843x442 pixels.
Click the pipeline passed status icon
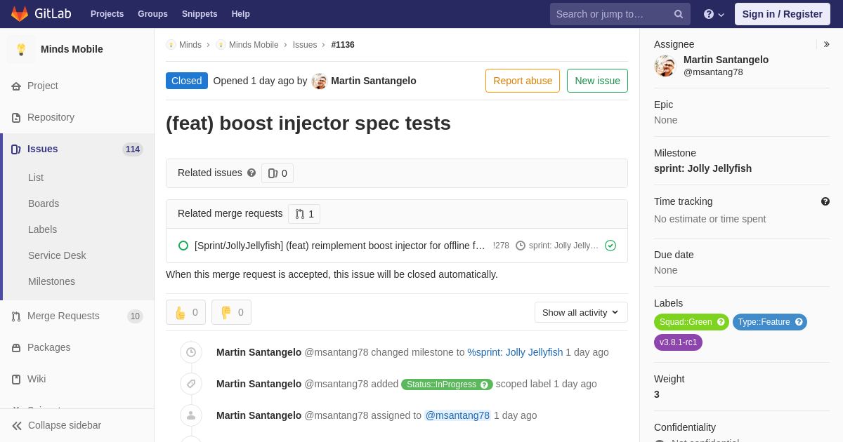tap(610, 246)
